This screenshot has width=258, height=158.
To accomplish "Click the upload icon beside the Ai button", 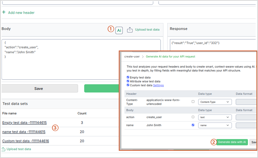I will (x=130, y=30).
